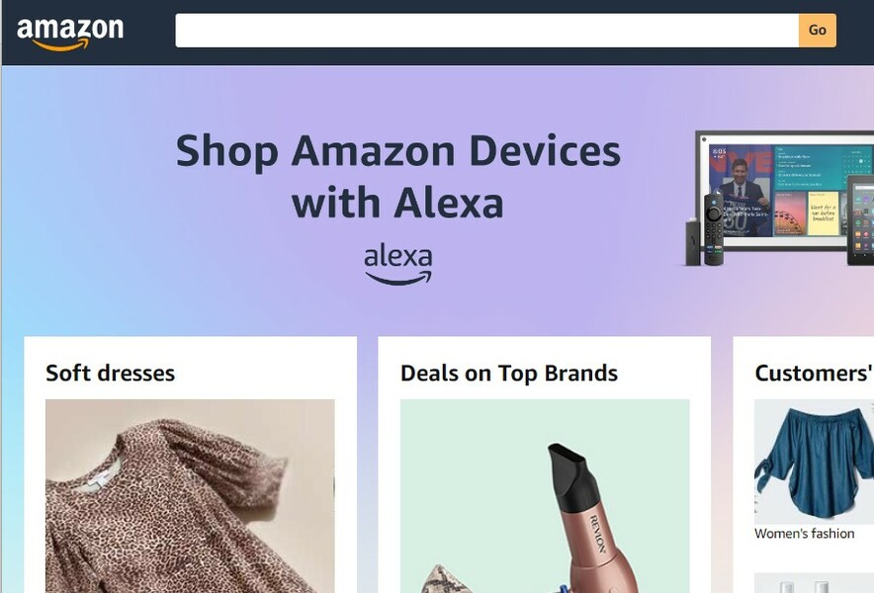Click the blue off-shoulder top image
The width and height of the screenshot is (874, 593).
[x=814, y=462]
